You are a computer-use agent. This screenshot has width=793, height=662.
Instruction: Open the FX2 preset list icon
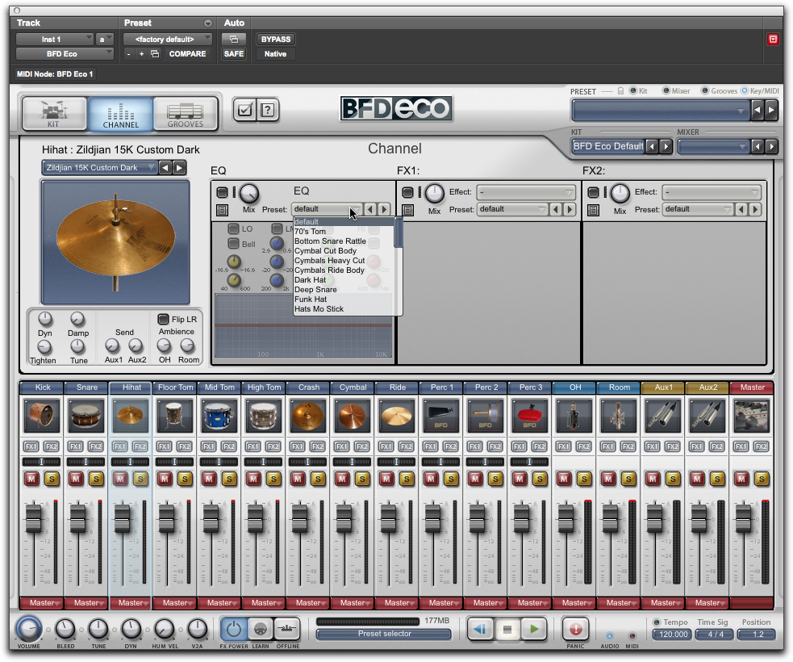[594, 210]
